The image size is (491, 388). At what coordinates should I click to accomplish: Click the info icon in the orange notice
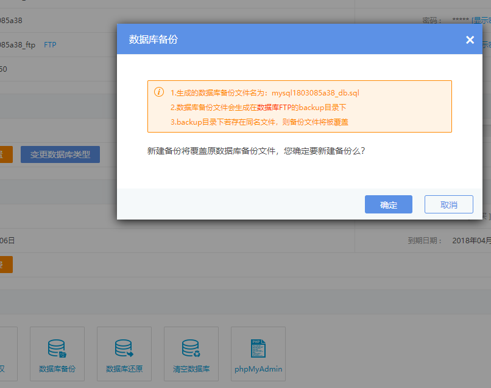(159, 92)
